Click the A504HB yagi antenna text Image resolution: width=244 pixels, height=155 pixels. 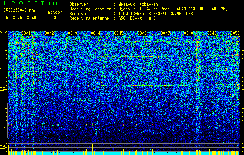pos(137,18)
